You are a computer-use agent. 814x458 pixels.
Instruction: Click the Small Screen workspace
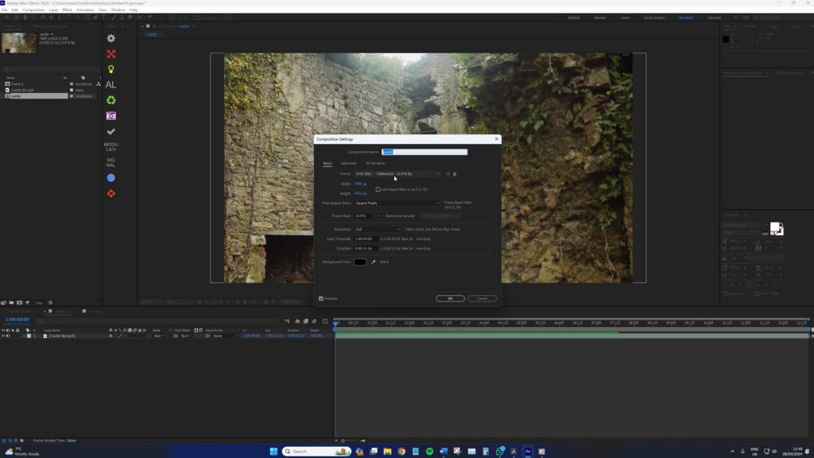click(654, 17)
